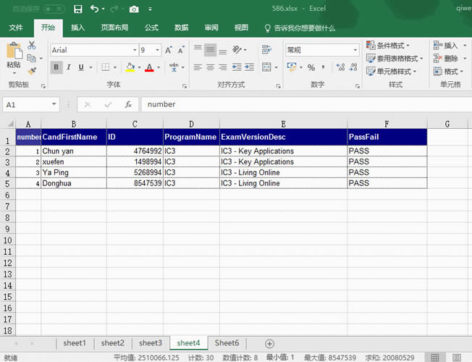Click the Cut scissors icon

click(x=32, y=45)
